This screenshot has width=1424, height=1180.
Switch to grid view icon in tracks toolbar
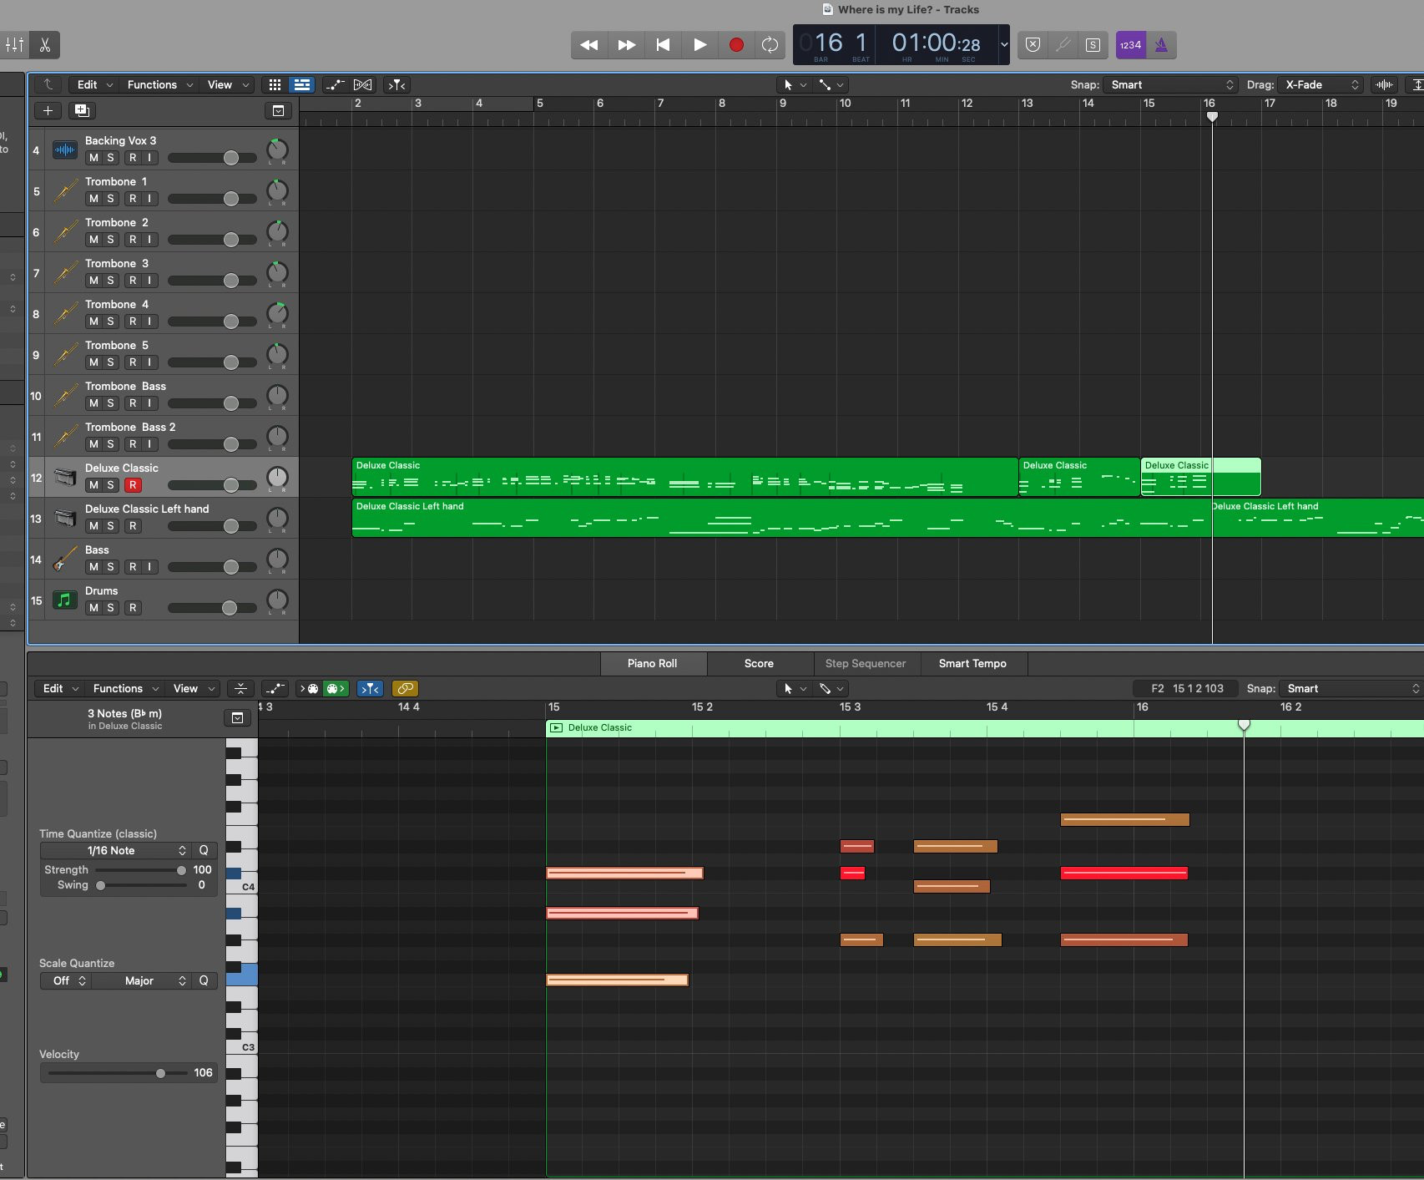(x=275, y=84)
